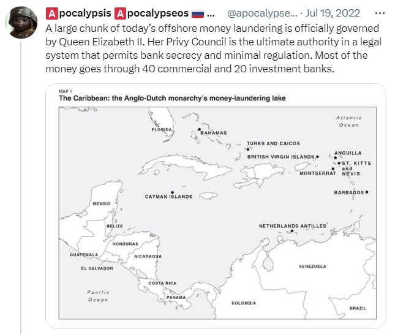Open the three-dot more options menu
Image resolution: width=395 pixels, height=334 pixels.
[x=380, y=13]
